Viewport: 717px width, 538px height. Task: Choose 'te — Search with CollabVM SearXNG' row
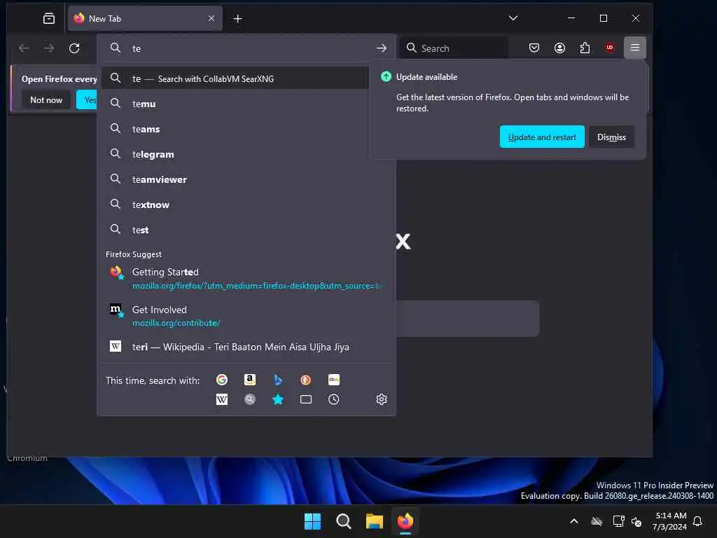pos(235,78)
